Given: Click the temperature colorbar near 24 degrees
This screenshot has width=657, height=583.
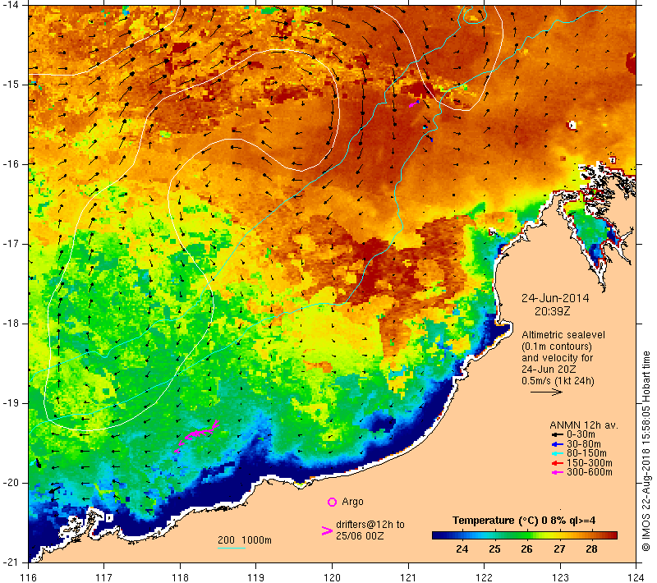Looking at the screenshot, I should [x=462, y=535].
